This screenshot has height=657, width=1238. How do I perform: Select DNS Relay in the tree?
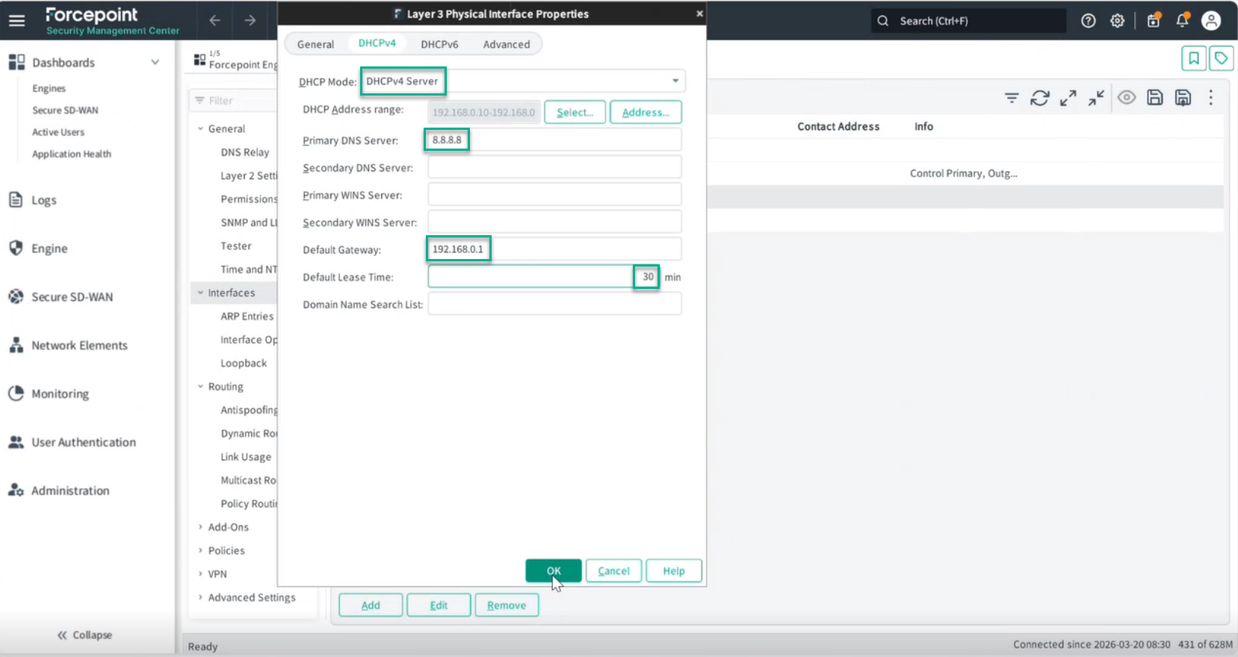point(244,152)
